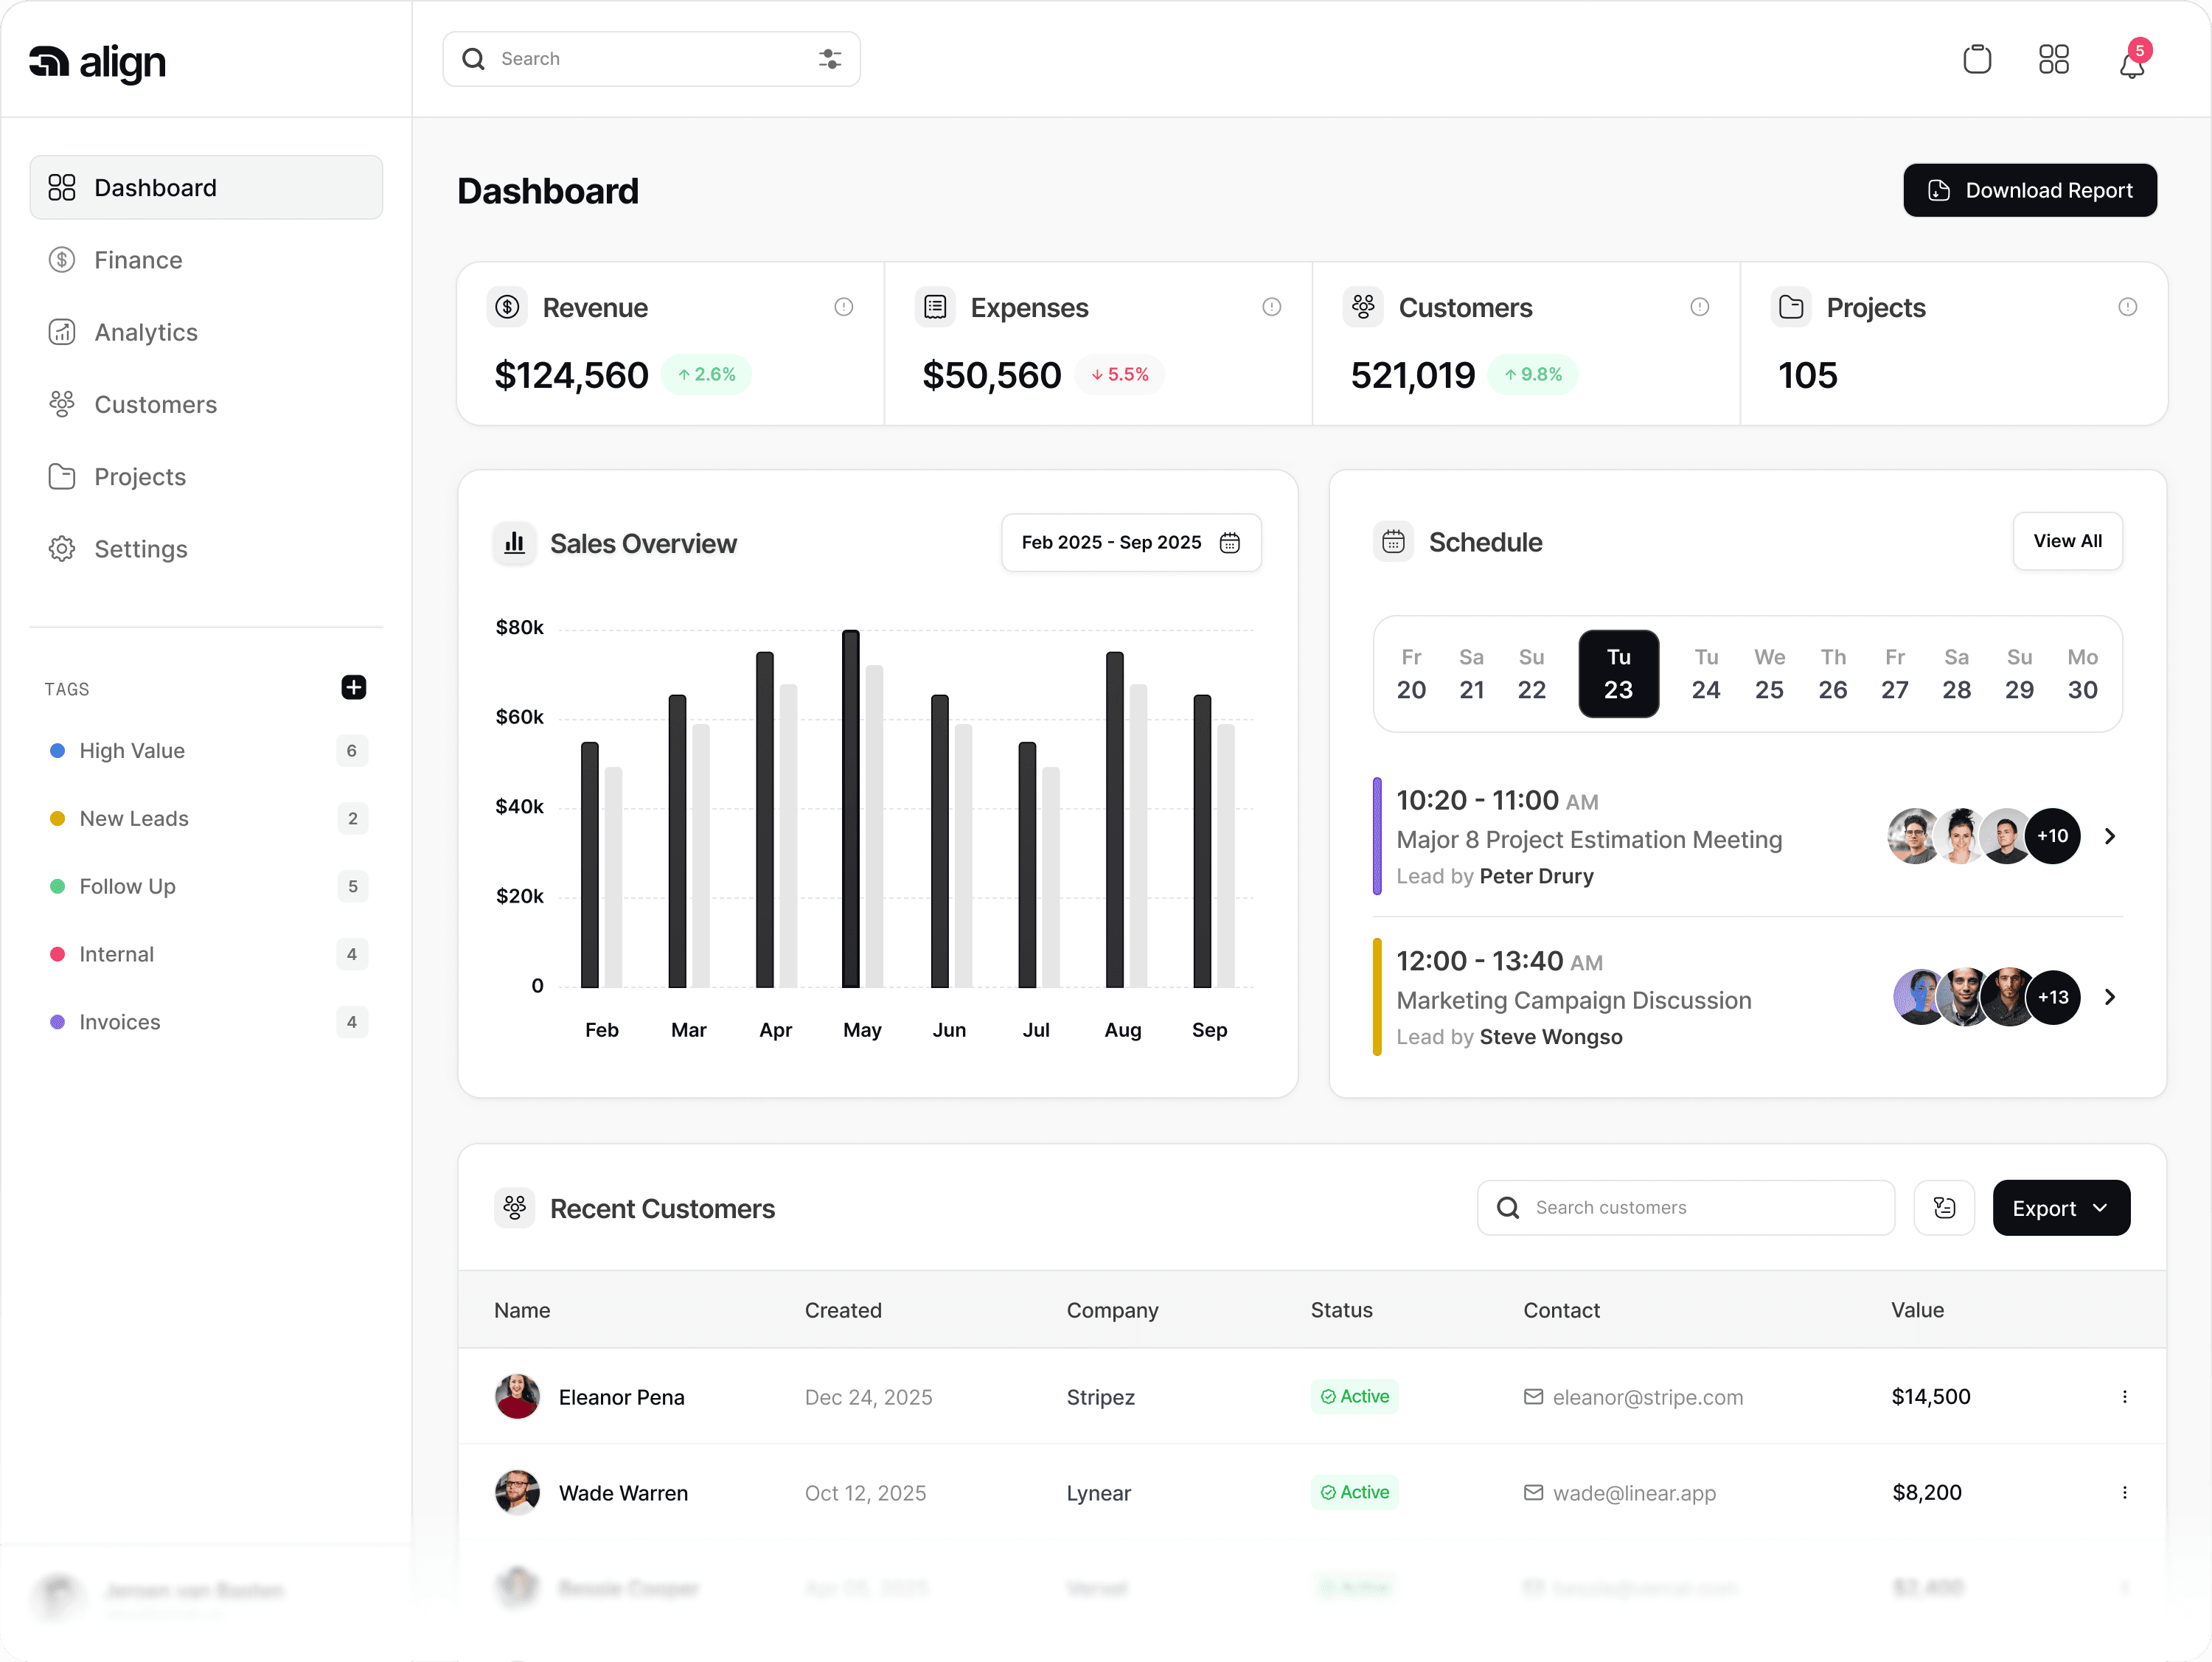
Task: Select Mo 30 in schedule
Action: coord(2082,674)
